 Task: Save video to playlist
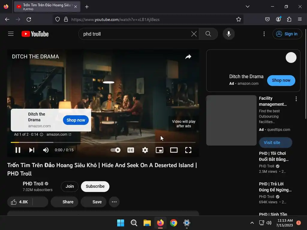94,202
